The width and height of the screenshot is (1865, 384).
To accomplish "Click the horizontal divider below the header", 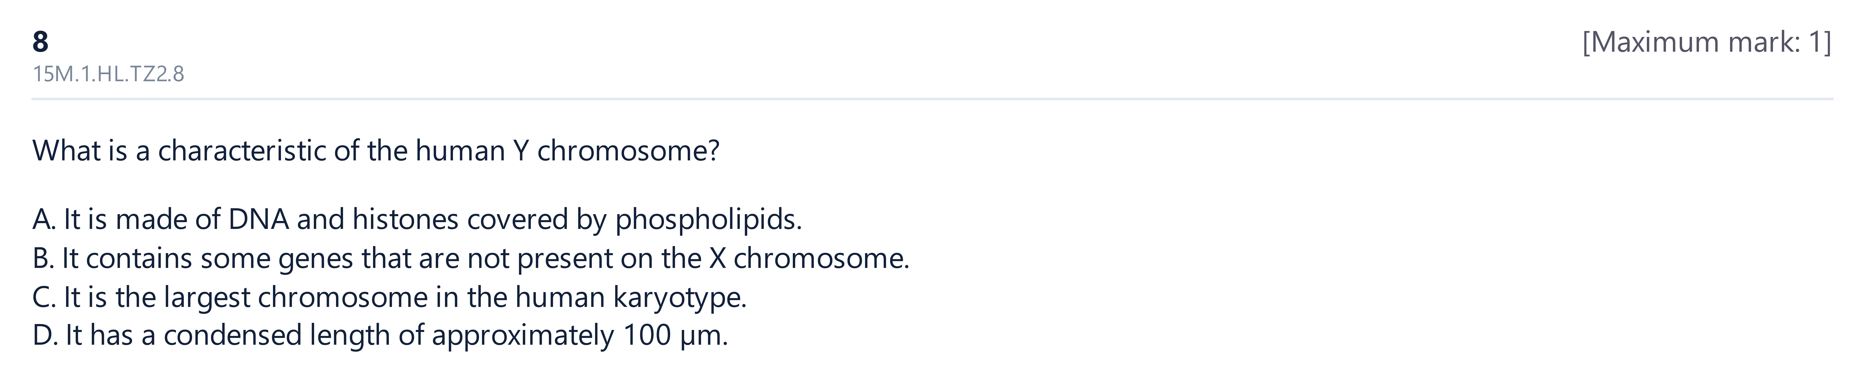I will [x=932, y=99].
